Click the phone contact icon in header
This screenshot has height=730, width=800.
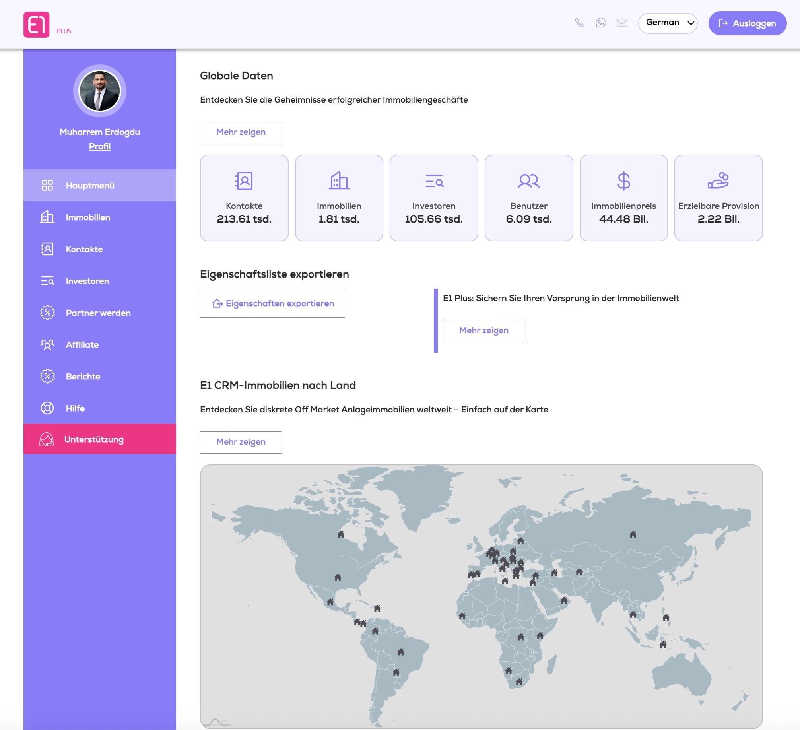(579, 23)
